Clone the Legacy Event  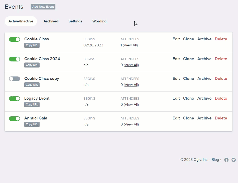coord(188,98)
